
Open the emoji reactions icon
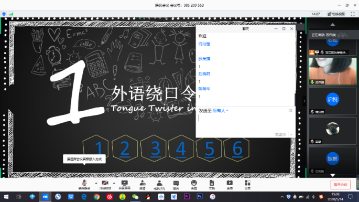[194, 185]
